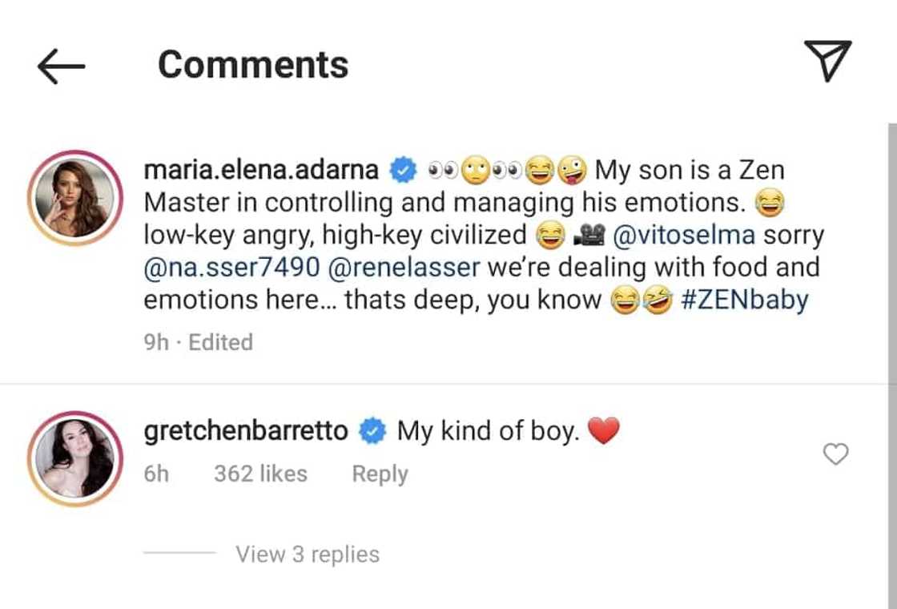Like gretchenbarretto's comment with the heart

click(x=835, y=454)
